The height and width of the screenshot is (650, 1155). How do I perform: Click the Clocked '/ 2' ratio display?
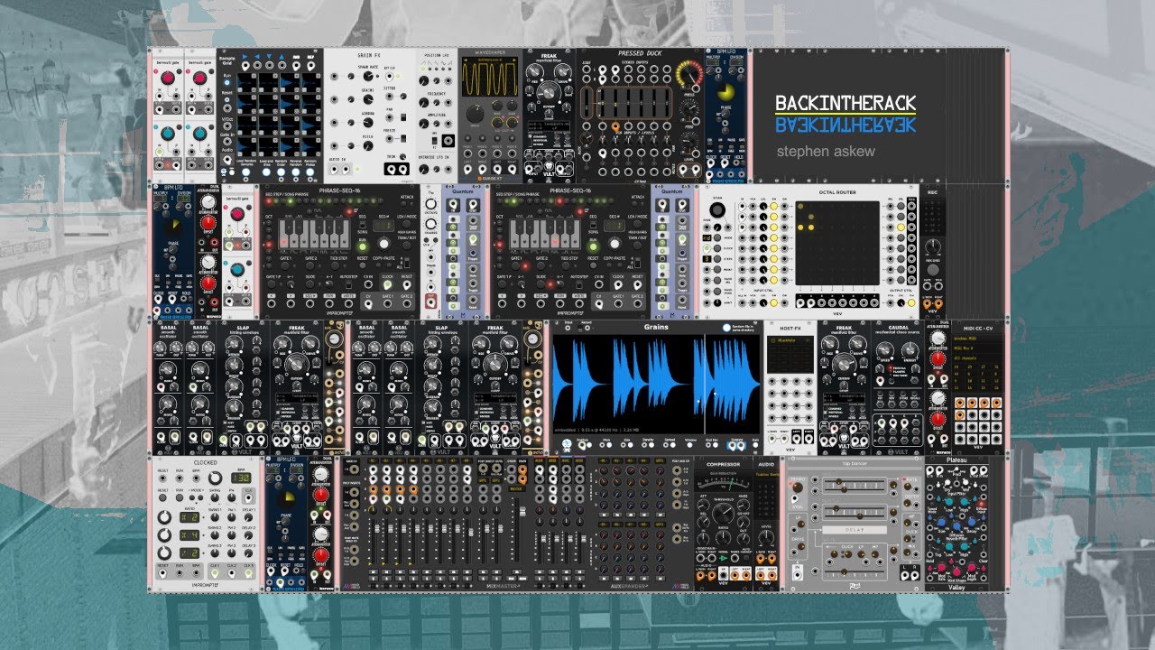(x=191, y=552)
